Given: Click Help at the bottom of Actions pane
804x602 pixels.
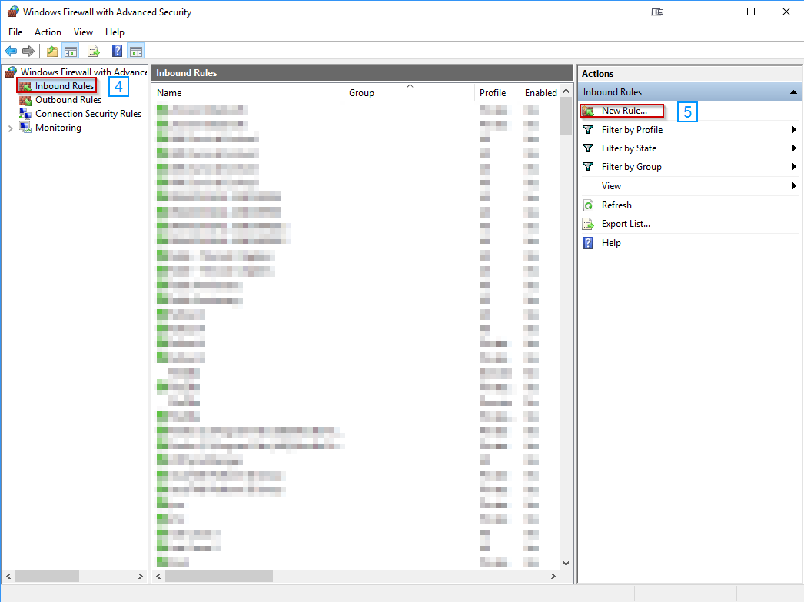Looking at the screenshot, I should (x=611, y=242).
